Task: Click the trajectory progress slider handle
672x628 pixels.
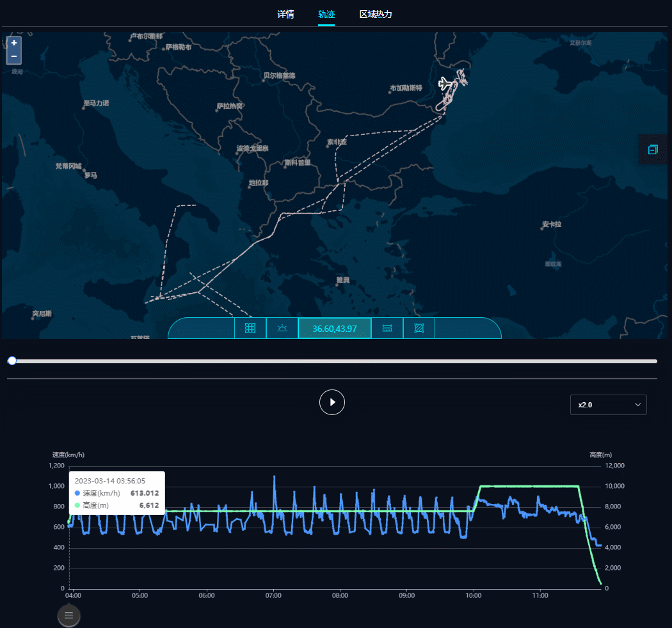Action: 12,361
